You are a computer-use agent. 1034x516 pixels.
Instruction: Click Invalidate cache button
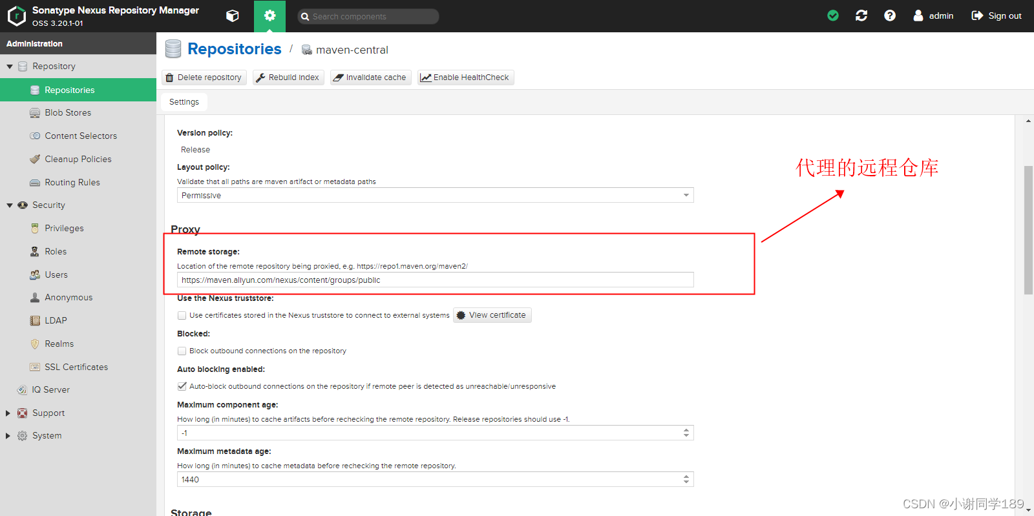click(x=370, y=77)
